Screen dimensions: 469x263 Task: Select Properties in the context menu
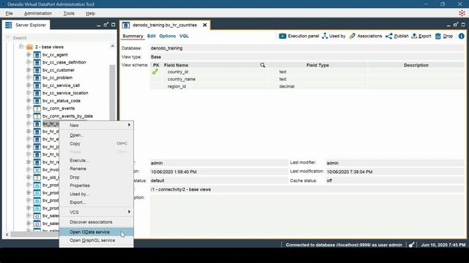[96, 186]
